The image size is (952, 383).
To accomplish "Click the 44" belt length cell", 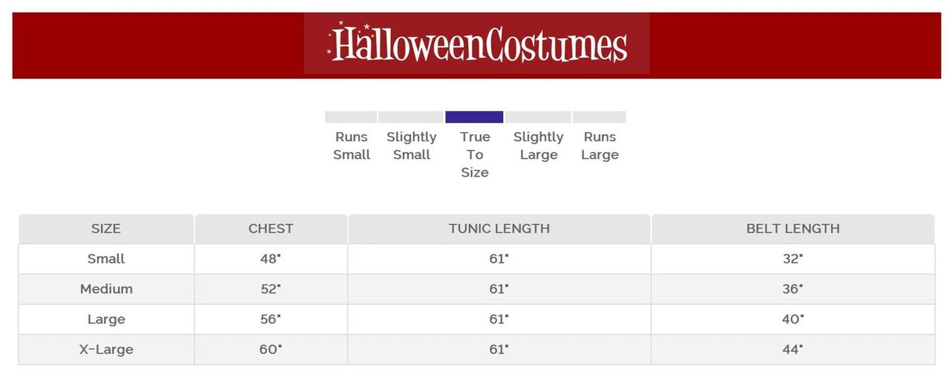I will click(x=793, y=350).
